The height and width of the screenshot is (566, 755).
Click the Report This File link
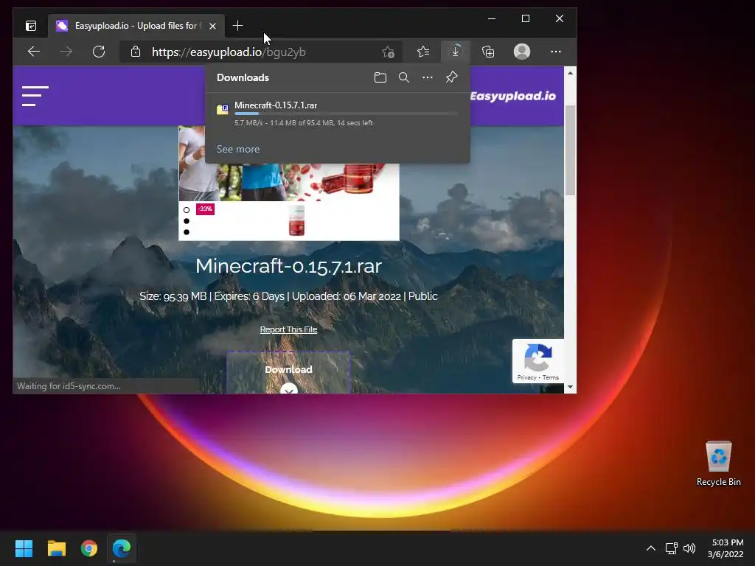[x=288, y=329]
